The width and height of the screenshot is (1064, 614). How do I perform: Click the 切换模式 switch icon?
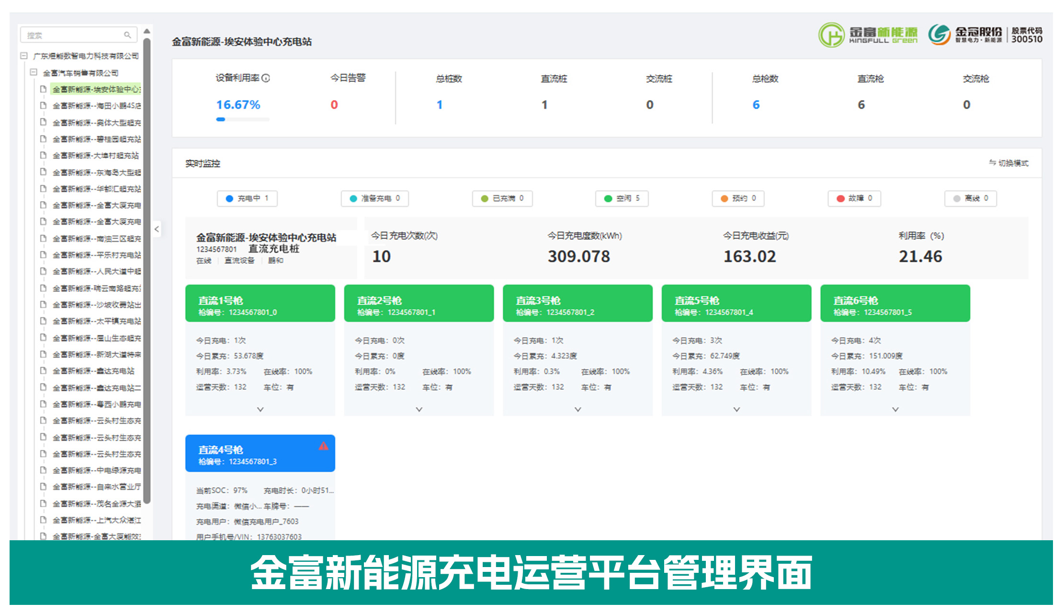click(x=993, y=163)
